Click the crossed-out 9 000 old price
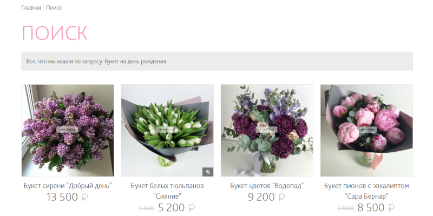The width and height of the screenshot is (433, 216). pos(345,208)
